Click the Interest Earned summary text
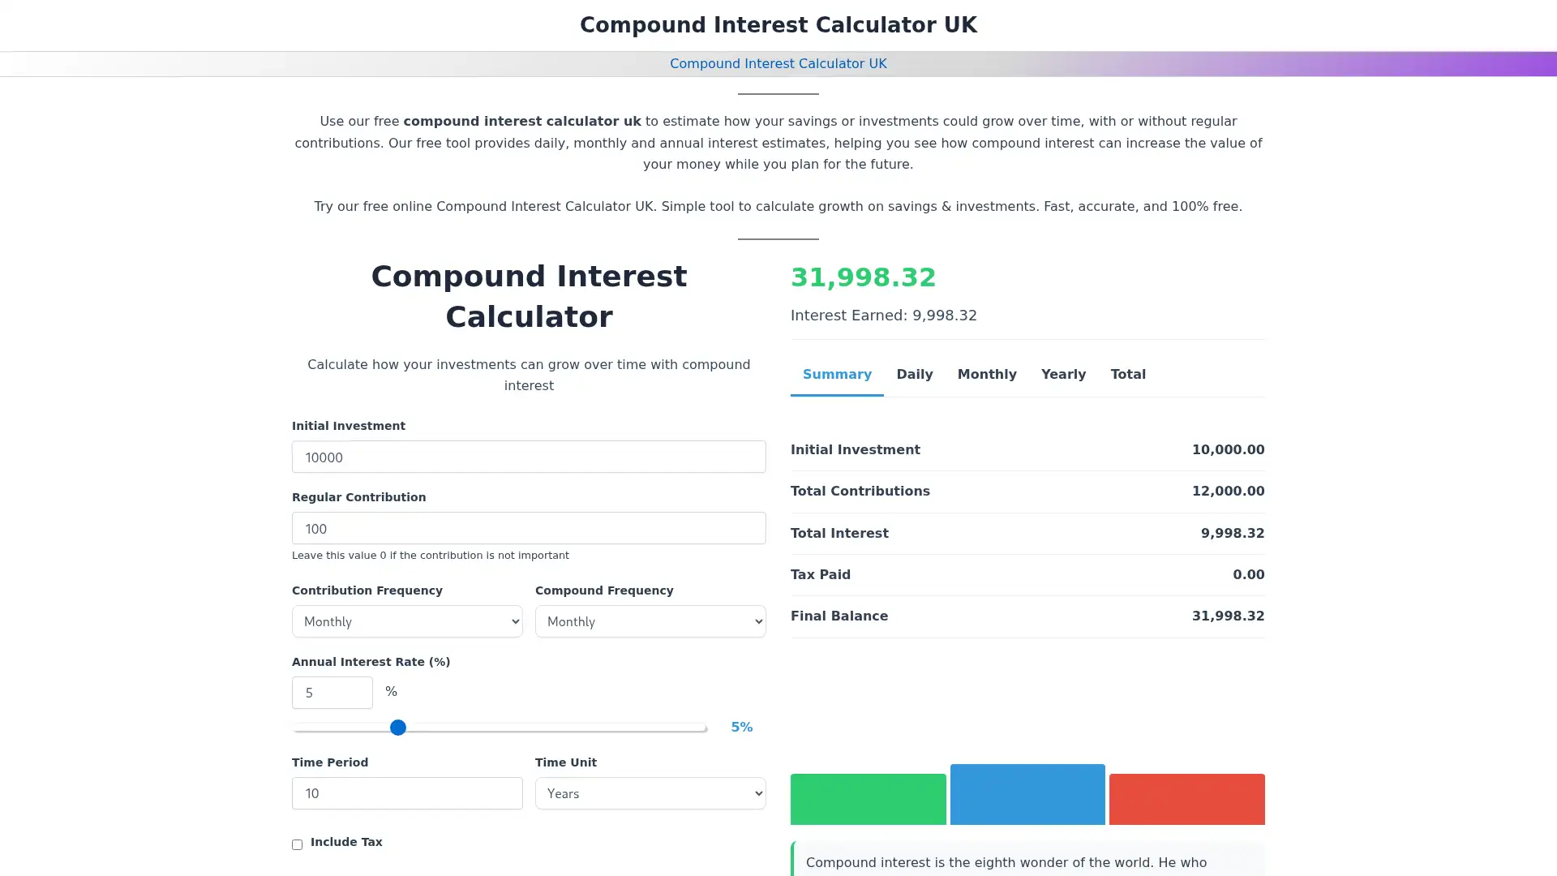This screenshot has width=1557, height=876. click(884, 315)
